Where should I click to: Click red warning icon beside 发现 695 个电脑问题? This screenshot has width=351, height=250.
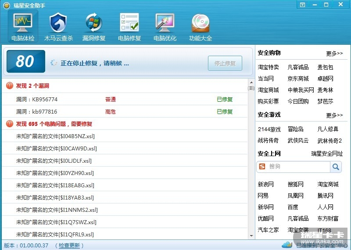[10, 124]
